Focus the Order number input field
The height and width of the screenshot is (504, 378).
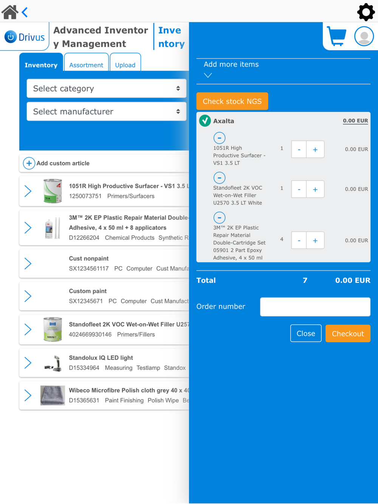[x=315, y=307]
